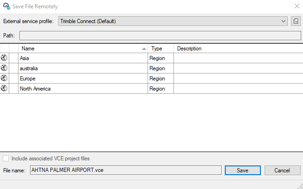Save the file remotely
Viewport: 303px width, 189px height.
(243, 170)
